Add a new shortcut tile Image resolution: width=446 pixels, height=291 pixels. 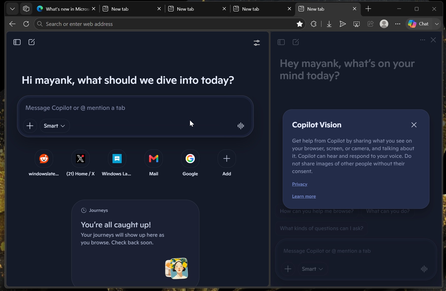click(227, 163)
